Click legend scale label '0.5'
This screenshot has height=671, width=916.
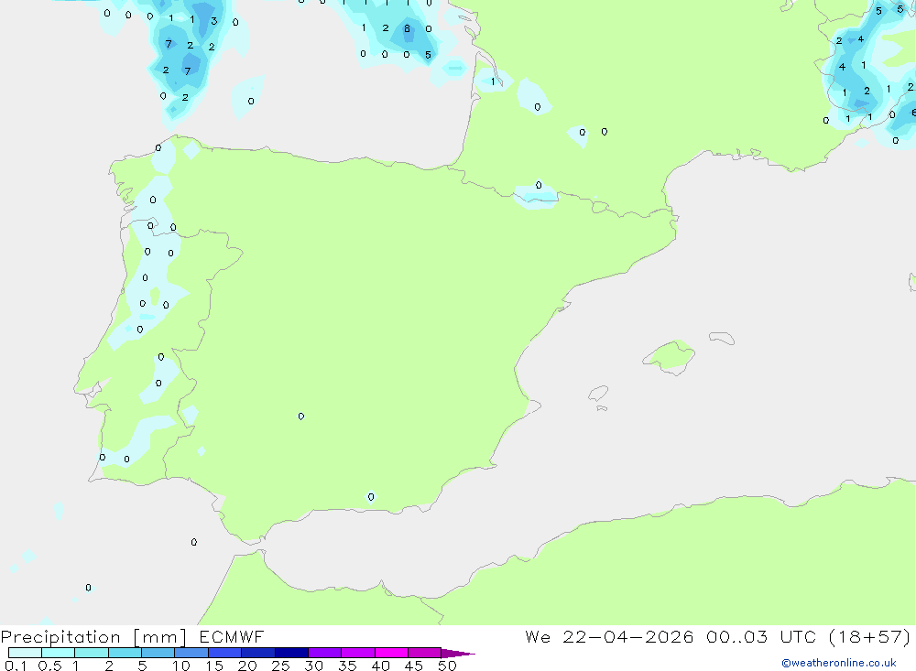tap(49, 666)
